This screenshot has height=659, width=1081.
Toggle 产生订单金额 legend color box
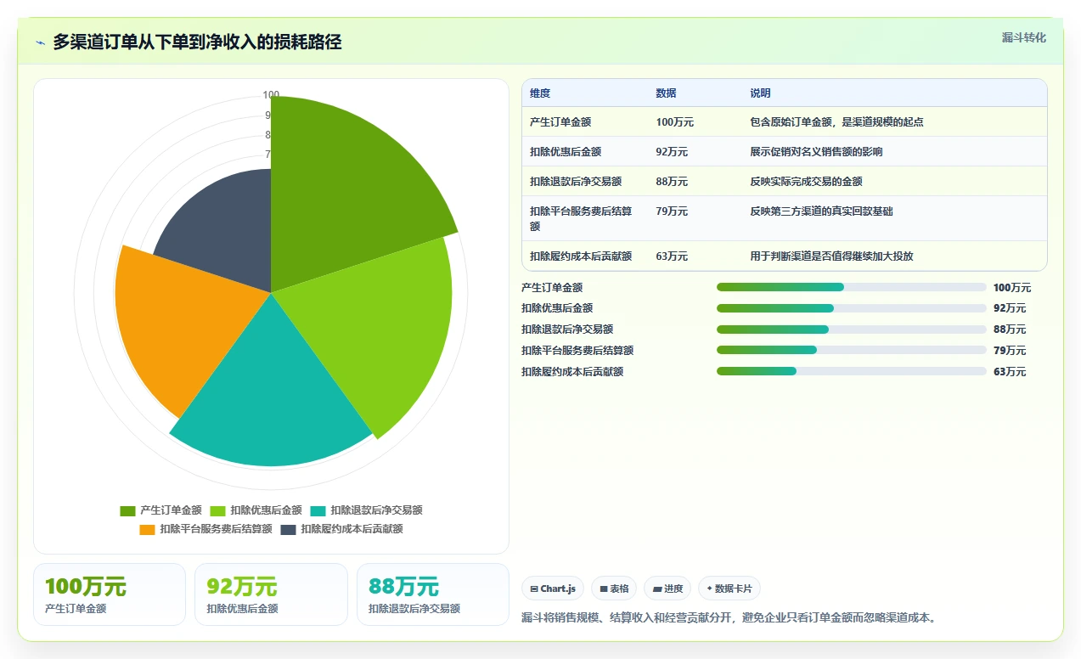(127, 510)
